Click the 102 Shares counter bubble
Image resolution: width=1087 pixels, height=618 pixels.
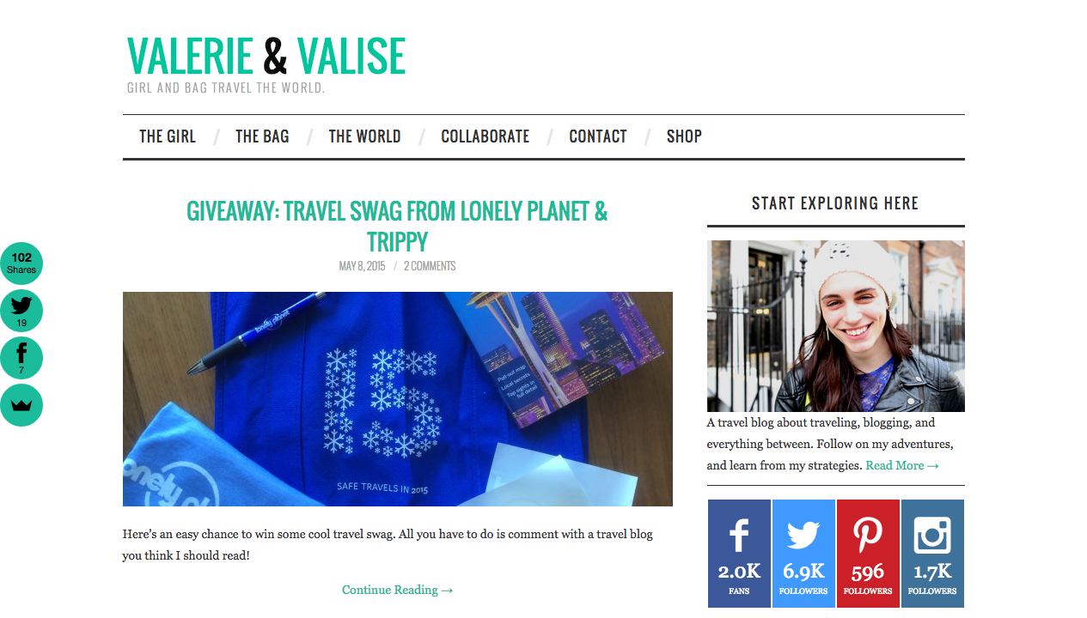tap(21, 264)
